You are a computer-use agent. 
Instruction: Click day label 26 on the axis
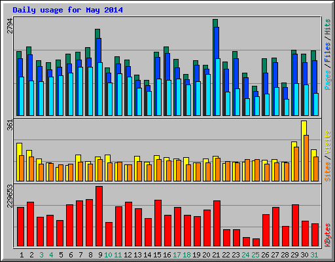point(265,255)
